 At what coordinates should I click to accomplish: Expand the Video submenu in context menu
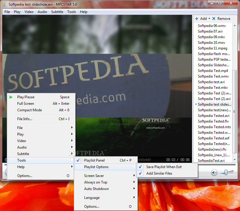pos(41,141)
